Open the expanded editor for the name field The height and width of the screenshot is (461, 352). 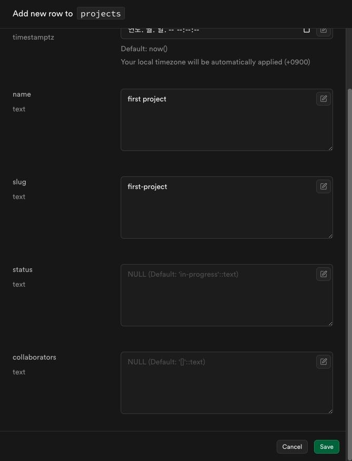tap(324, 99)
